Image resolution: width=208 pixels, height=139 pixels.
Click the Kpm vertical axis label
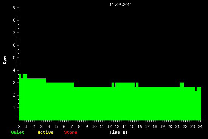[x=5, y=60]
